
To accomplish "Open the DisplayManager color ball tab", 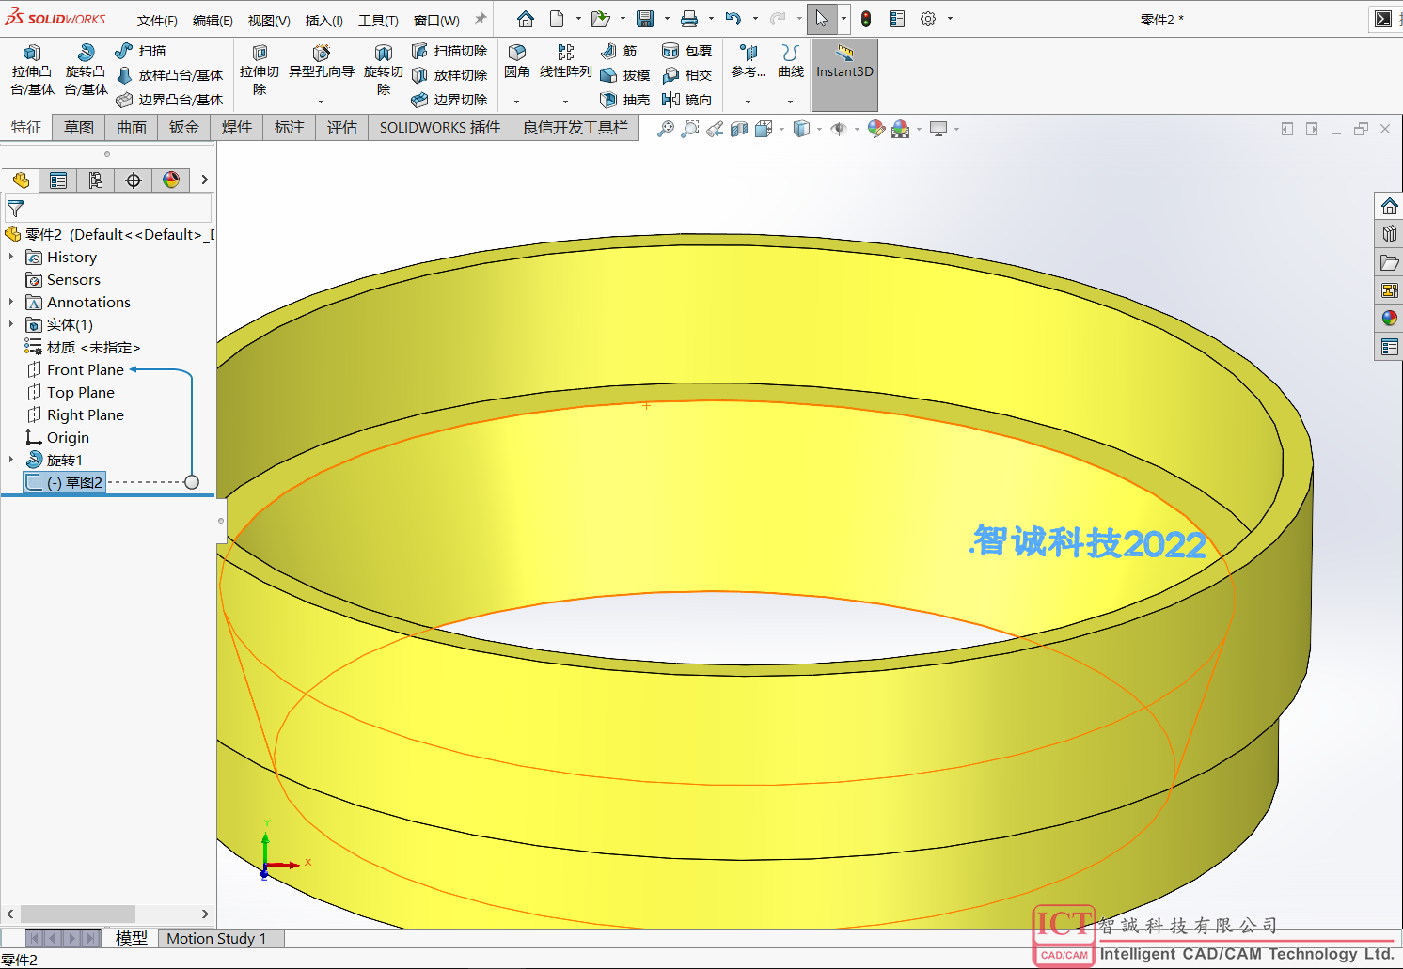I will tap(171, 180).
